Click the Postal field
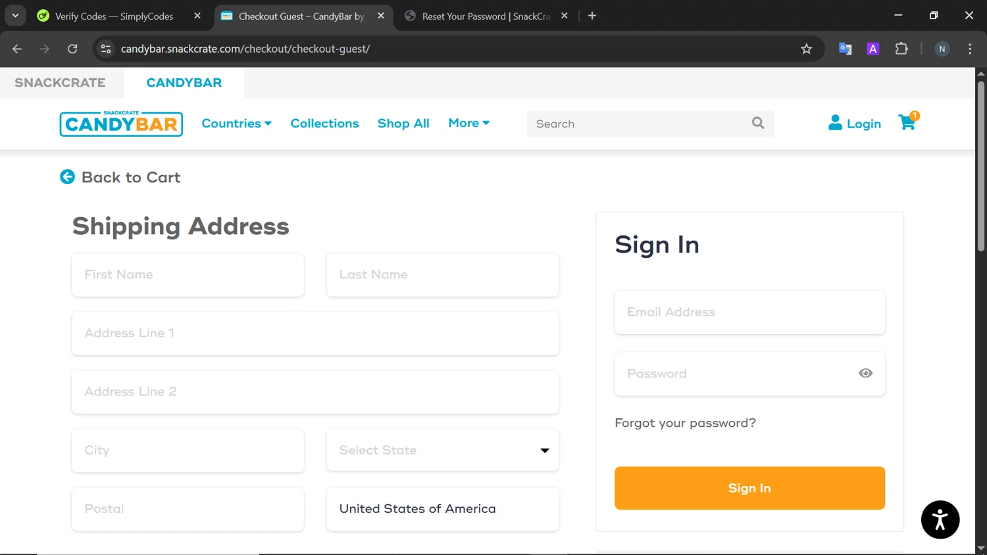Screen dimensions: 987x555 (188, 509)
